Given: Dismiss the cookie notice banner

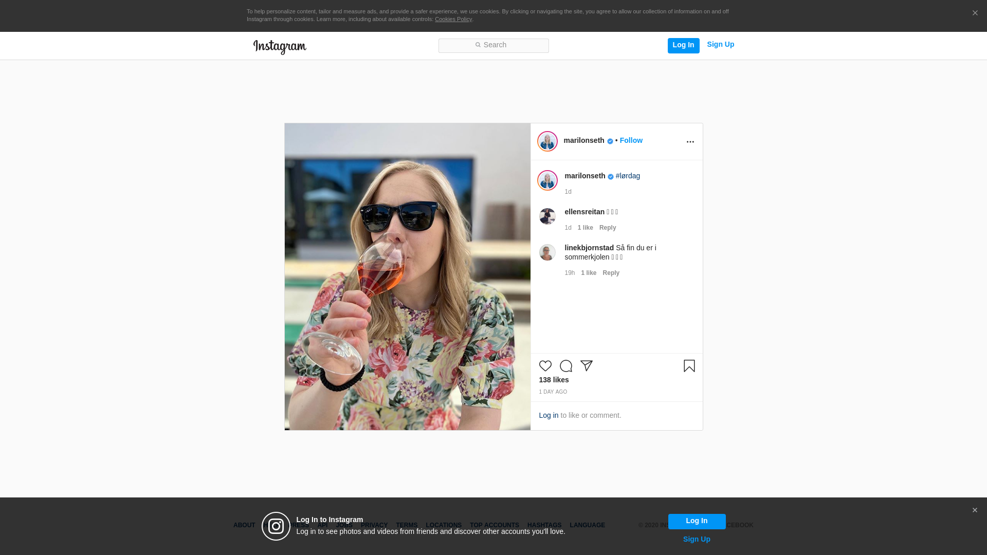Looking at the screenshot, I should 975,13.
